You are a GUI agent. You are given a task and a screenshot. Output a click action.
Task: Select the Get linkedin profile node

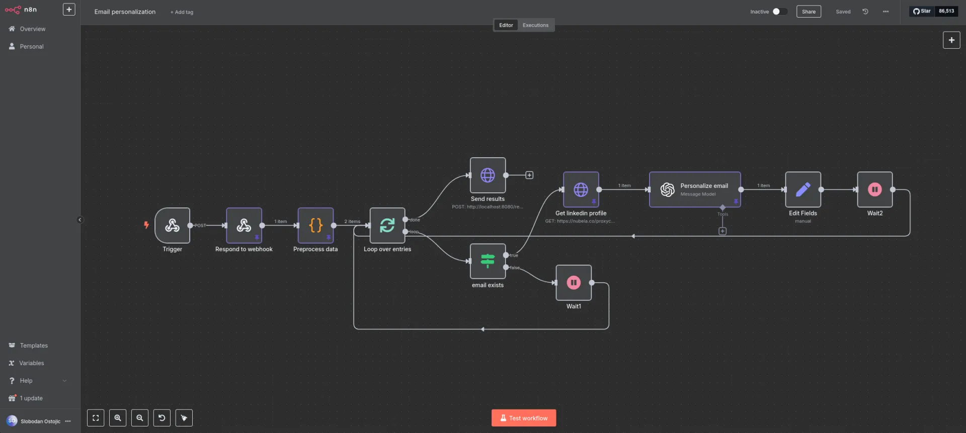pyautogui.click(x=581, y=189)
